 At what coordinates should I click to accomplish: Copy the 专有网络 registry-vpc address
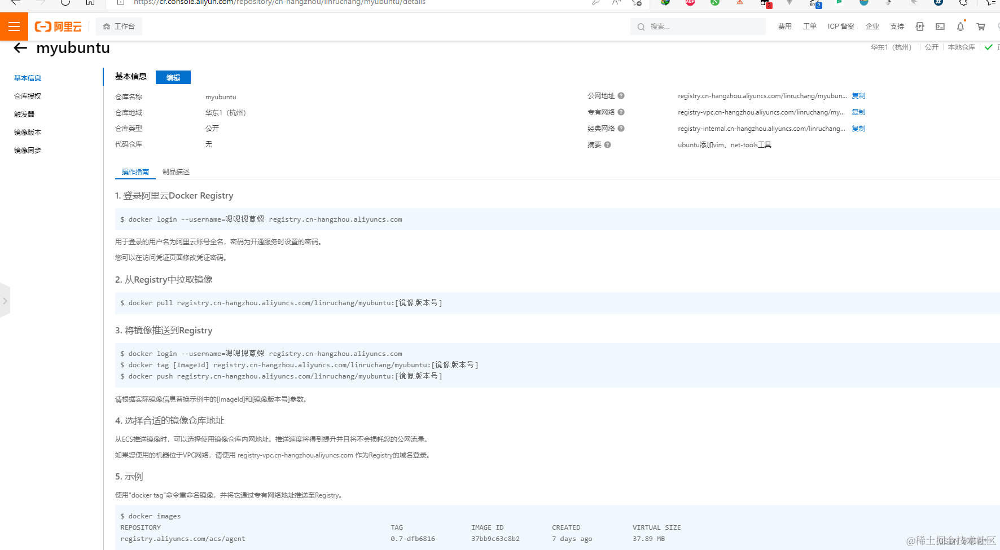(x=858, y=112)
